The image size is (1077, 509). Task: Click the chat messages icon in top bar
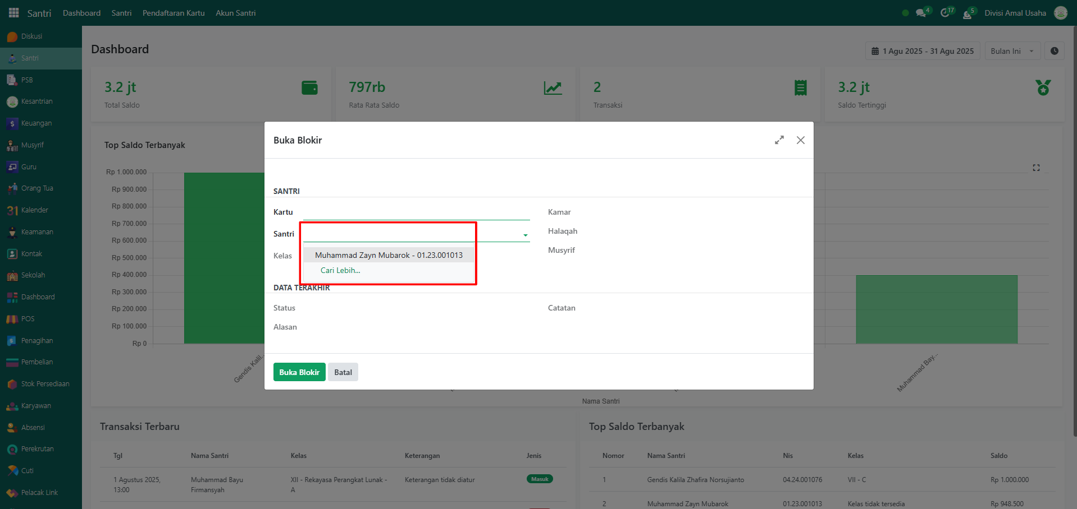tap(921, 13)
